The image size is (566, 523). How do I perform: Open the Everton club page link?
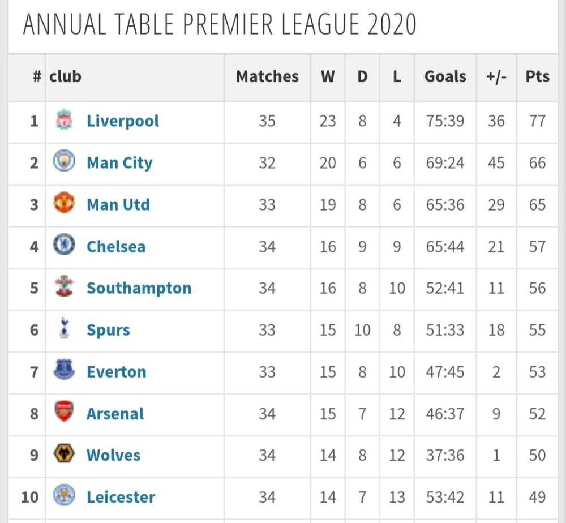pos(117,372)
